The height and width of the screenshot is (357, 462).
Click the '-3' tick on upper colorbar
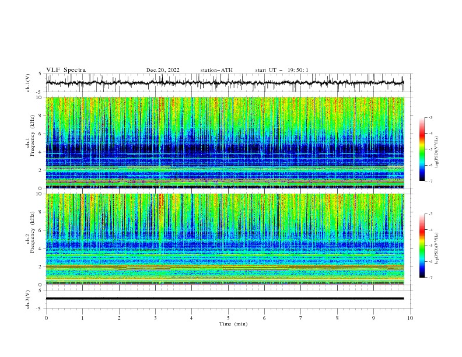point(430,117)
